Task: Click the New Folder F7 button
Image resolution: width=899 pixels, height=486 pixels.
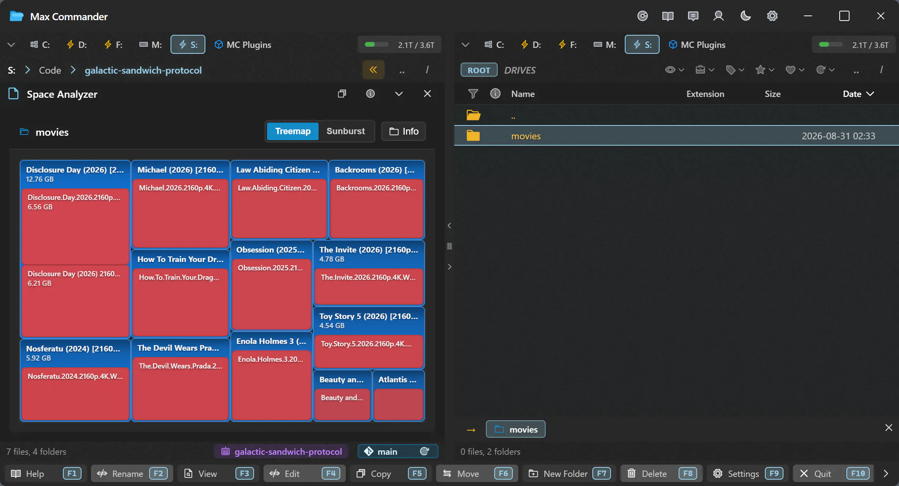Action: (569, 474)
